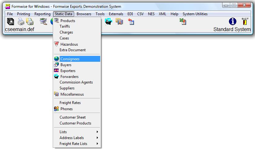Image resolution: width=255 pixels, height=149 pixels.
Task: Click the Excel export toolbar icon
Action: tap(183, 21)
